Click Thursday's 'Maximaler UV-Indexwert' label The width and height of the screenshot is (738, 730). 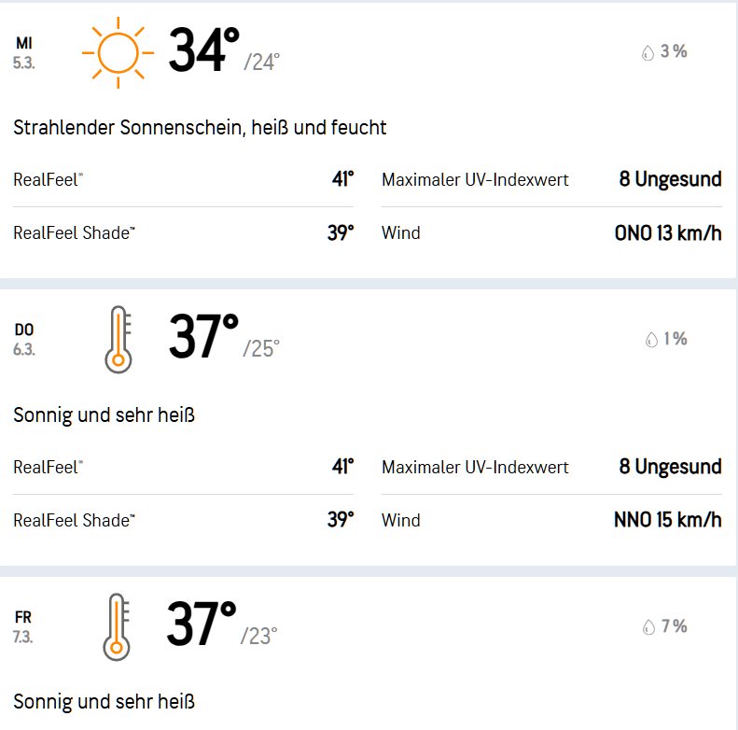pos(475,467)
